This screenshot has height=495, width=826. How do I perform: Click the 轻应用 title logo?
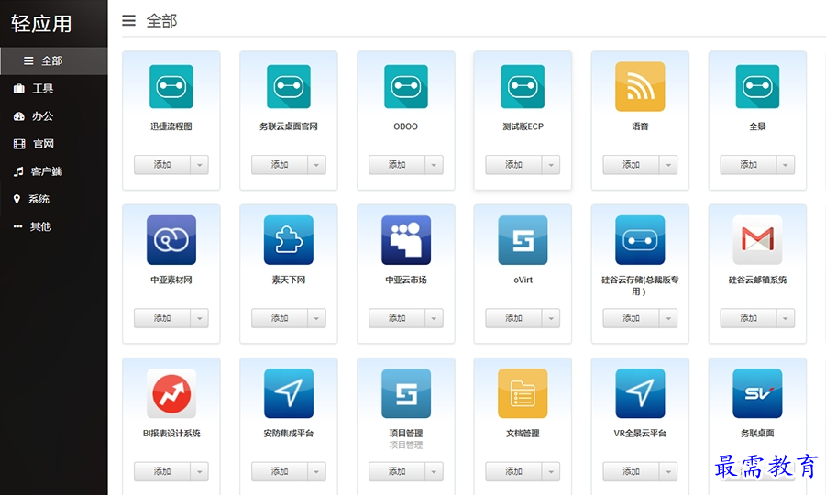41,24
